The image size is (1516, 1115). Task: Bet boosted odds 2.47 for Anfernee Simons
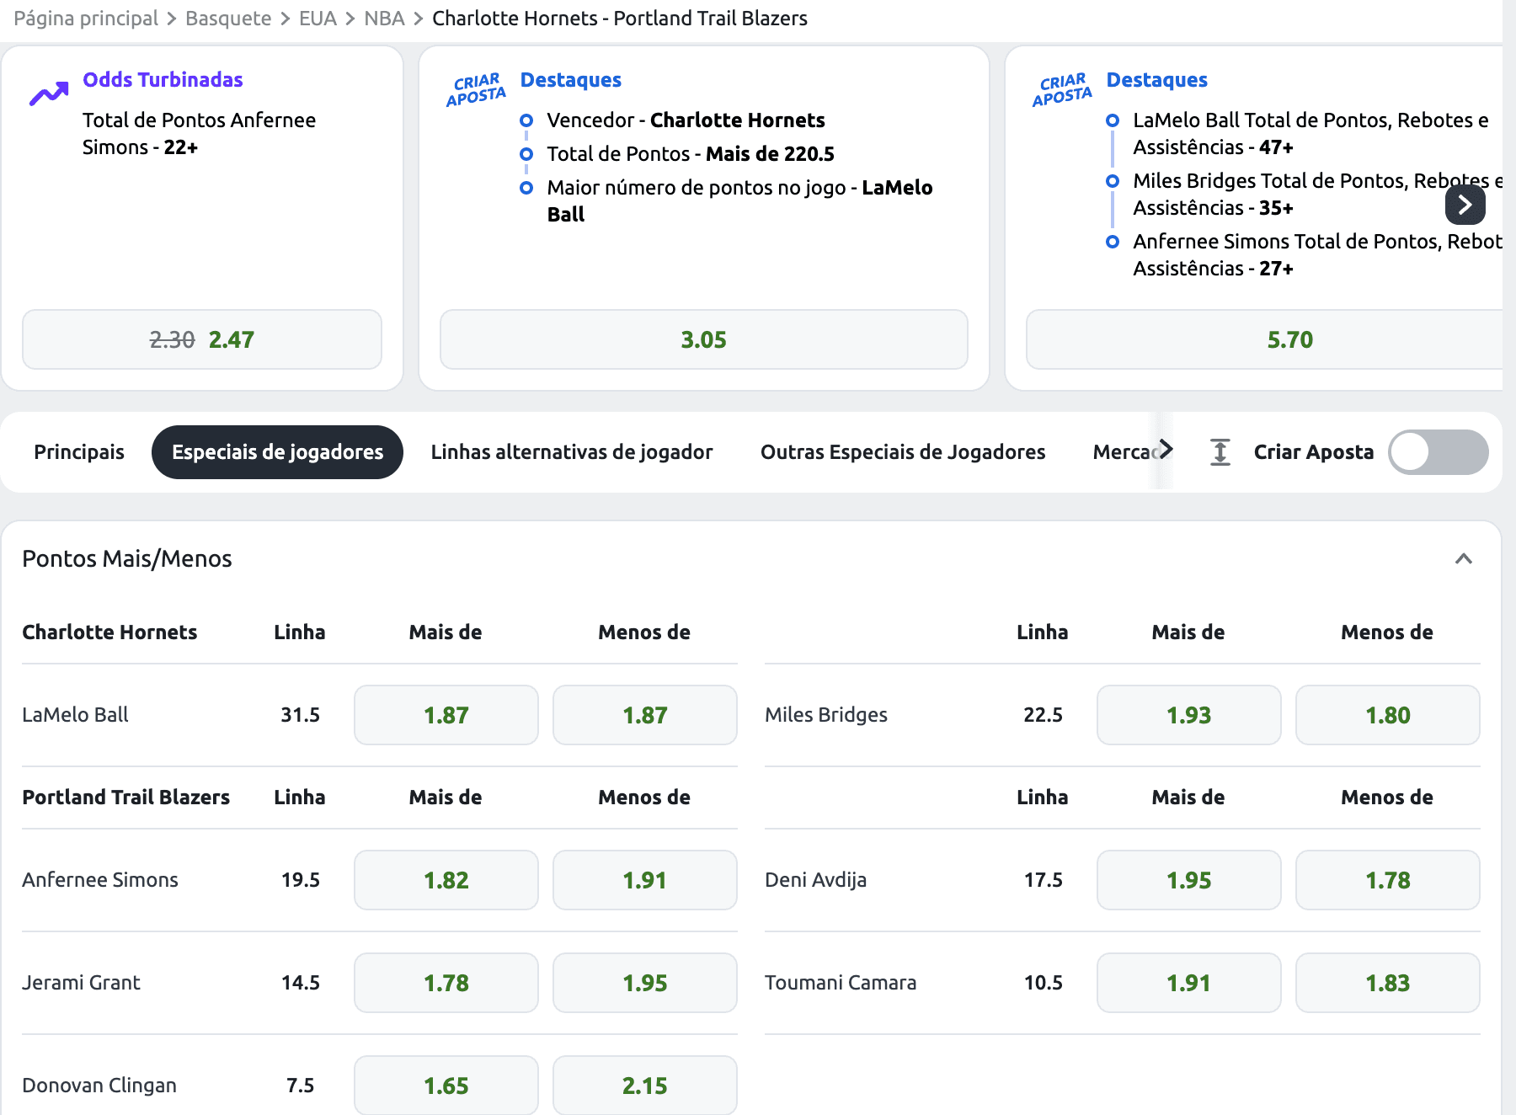tap(202, 339)
